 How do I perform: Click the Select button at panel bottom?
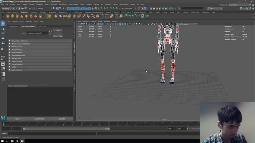click(x=18, y=119)
